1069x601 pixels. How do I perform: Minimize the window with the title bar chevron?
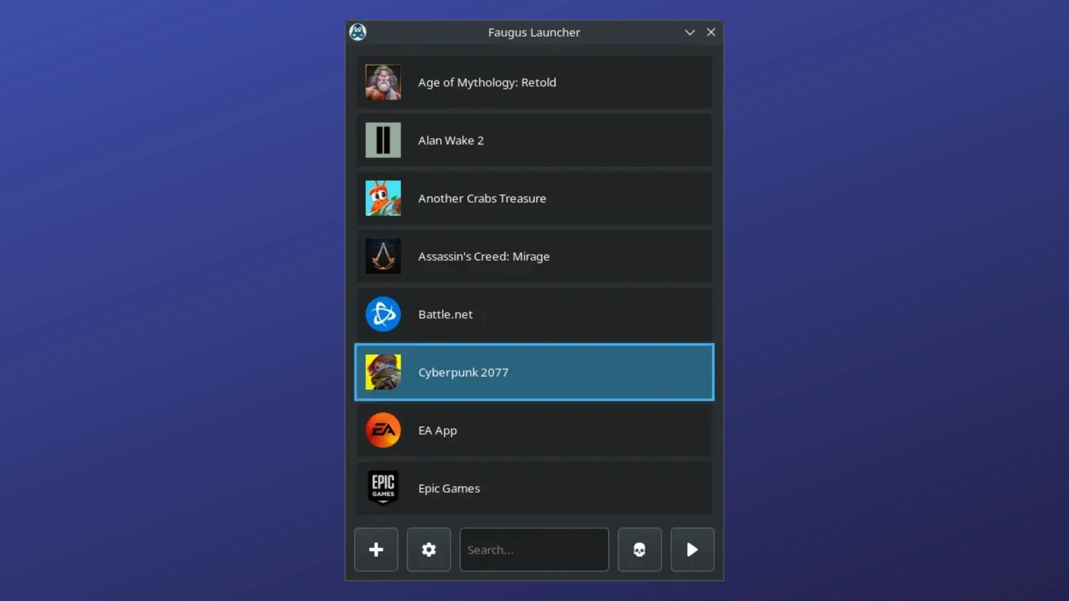pyautogui.click(x=690, y=32)
